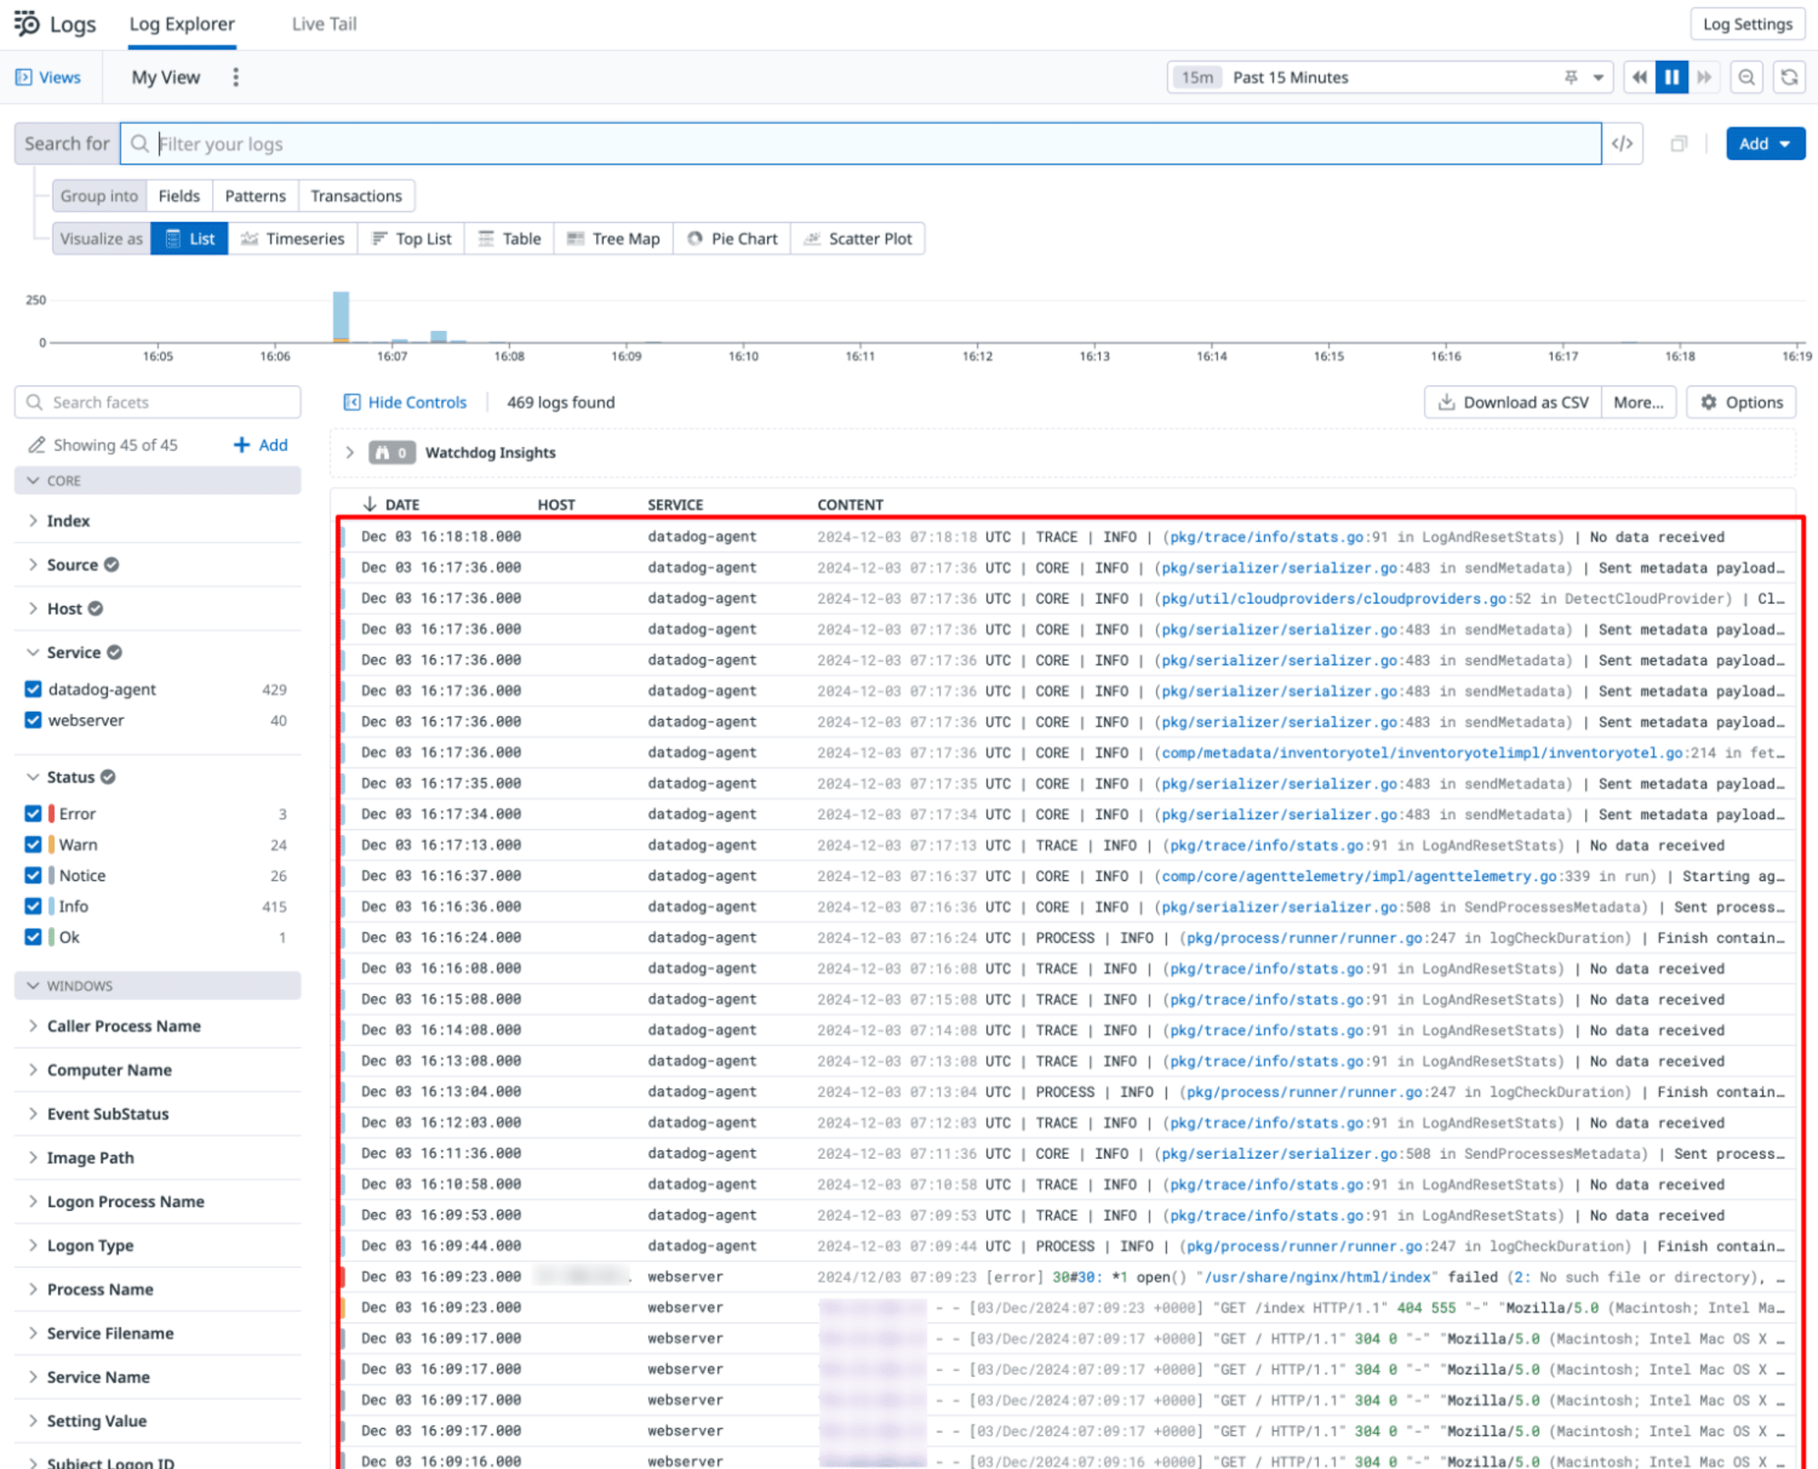Pause the live log stream

tap(1671, 77)
